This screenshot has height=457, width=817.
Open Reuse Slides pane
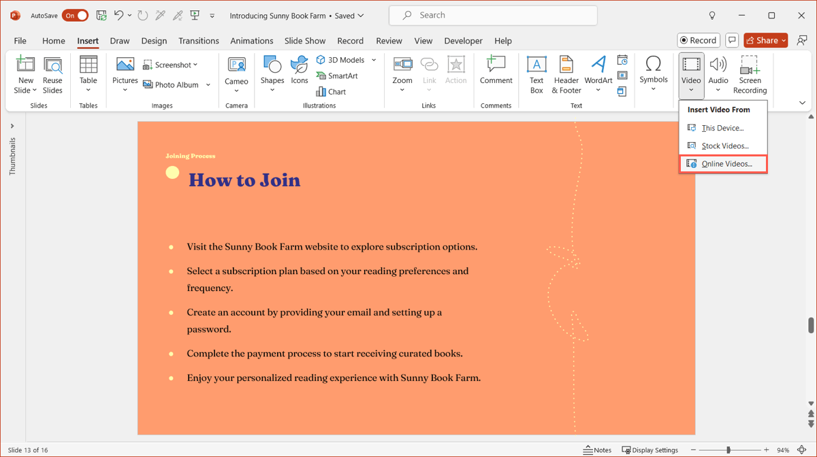pos(52,75)
